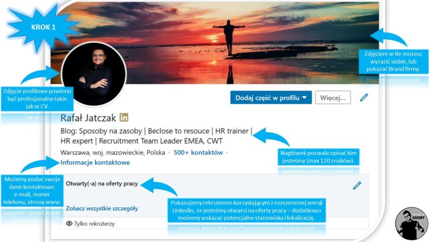Click the 'Więcej...' button
Image resolution: width=430 pixels, height=242 pixels.
tap(332, 98)
